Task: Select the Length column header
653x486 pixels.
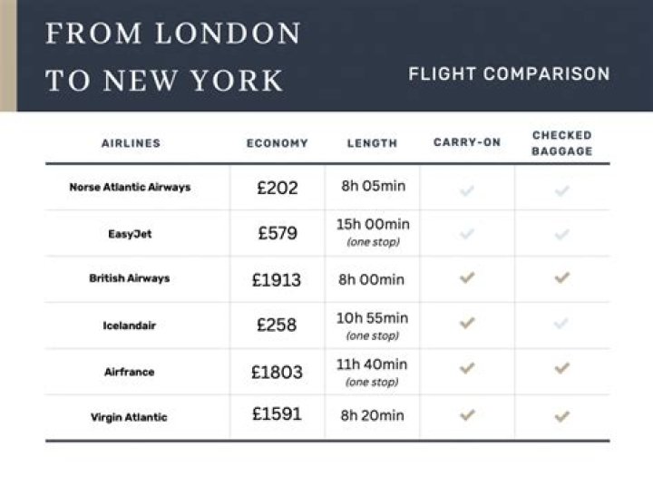Action: (x=372, y=143)
